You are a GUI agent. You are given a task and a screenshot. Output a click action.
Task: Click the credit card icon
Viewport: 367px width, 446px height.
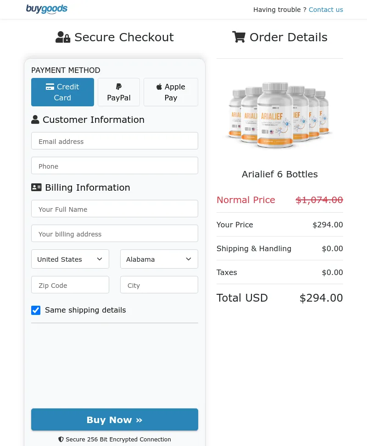coord(50,87)
